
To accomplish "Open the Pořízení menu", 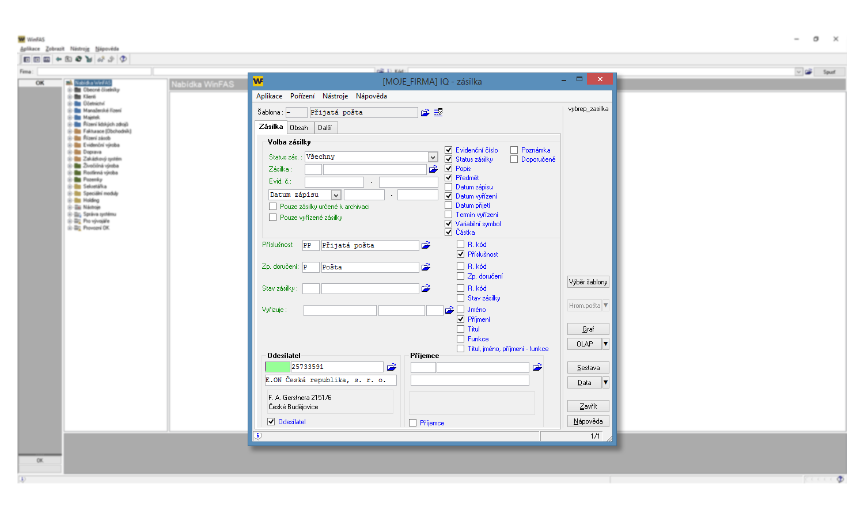I will point(302,96).
